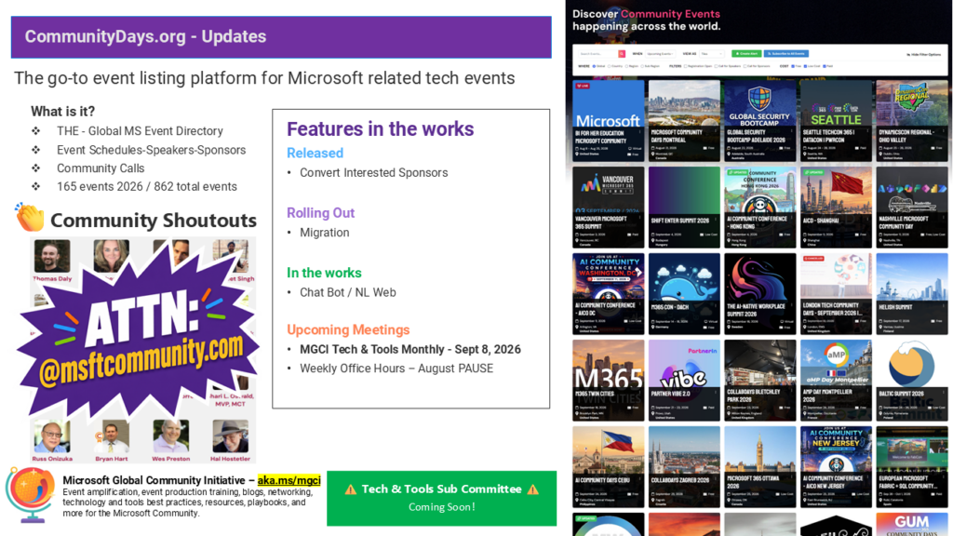
Task: Uncheck the Free cost checkbox
Action: click(x=793, y=66)
